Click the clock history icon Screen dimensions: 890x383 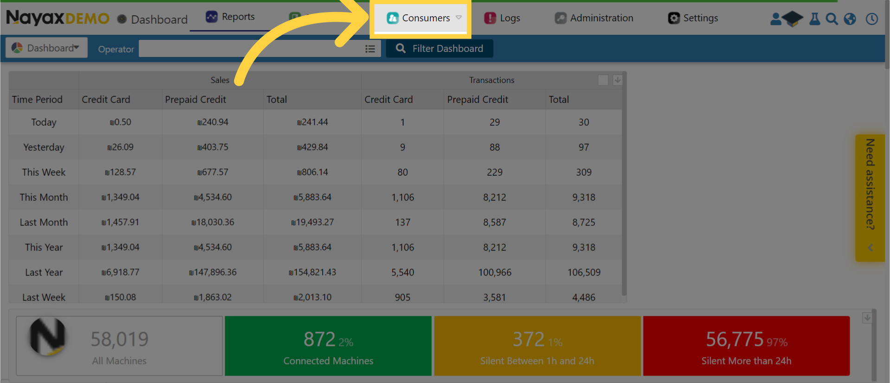tap(872, 19)
